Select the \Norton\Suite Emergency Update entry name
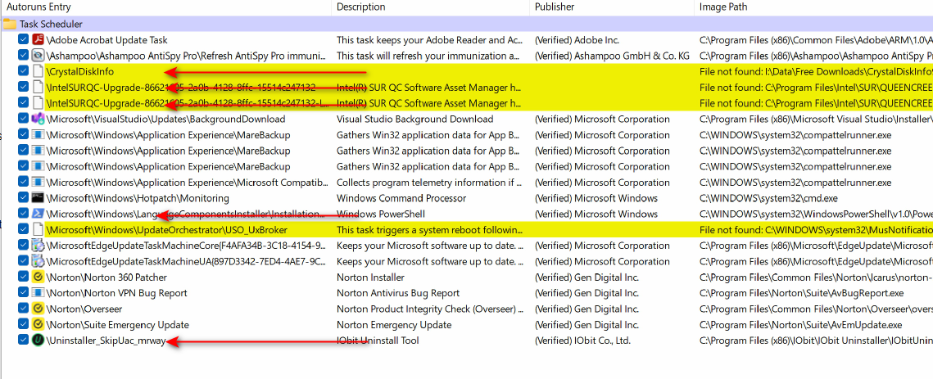This screenshot has width=933, height=379. click(x=118, y=325)
